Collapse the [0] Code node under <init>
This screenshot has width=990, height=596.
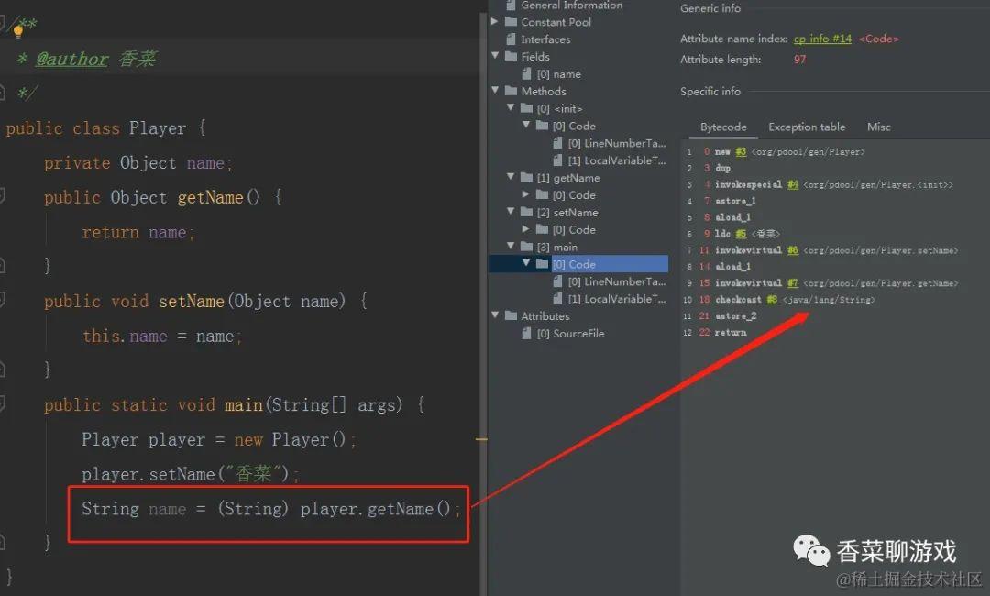pyautogui.click(x=526, y=125)
